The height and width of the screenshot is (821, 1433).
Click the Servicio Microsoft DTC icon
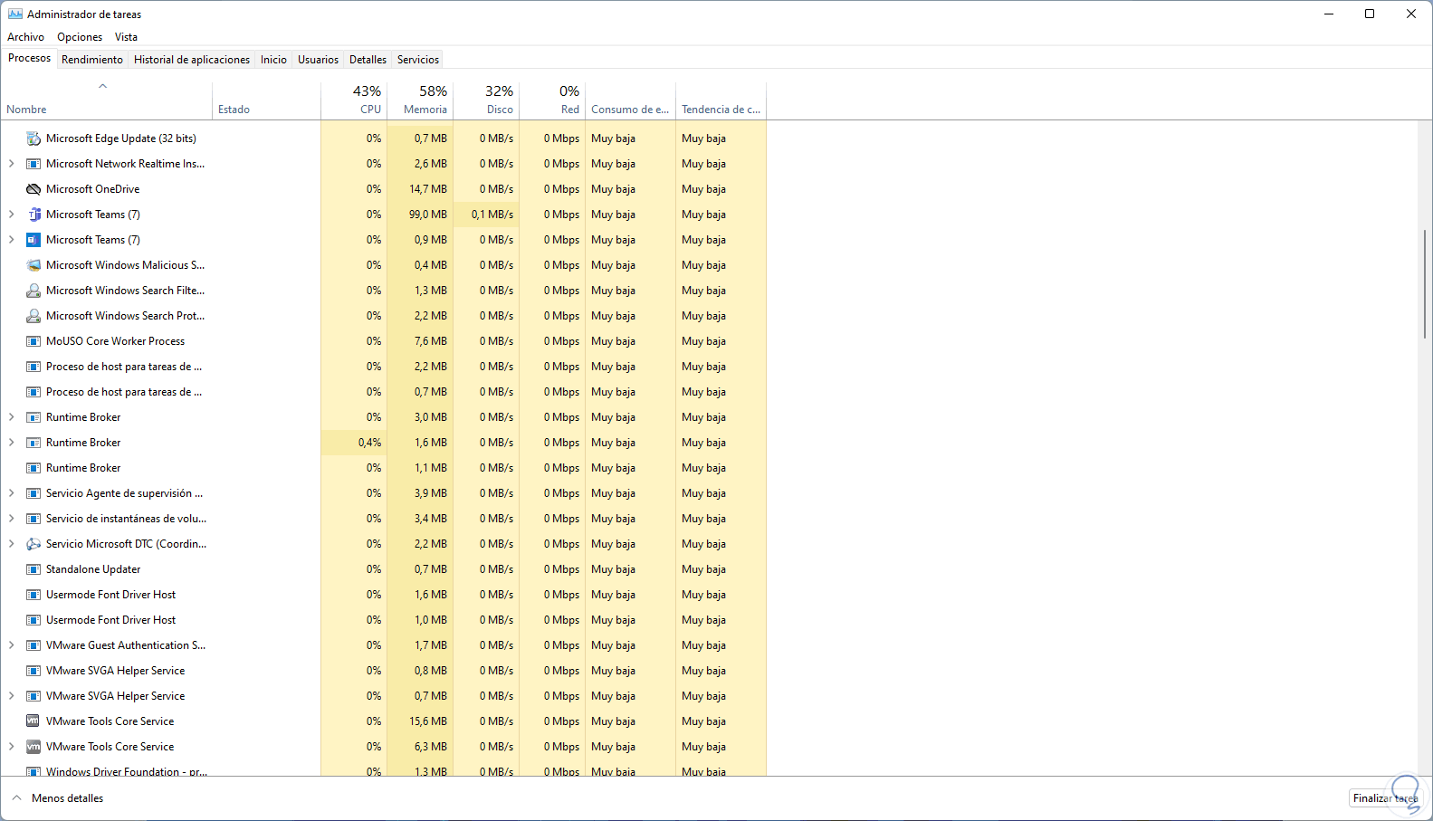33,544
